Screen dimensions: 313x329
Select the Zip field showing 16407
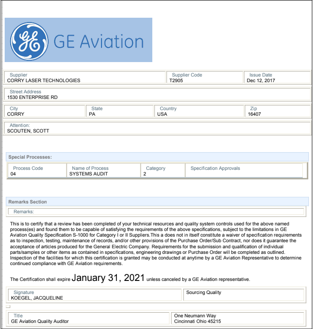point(277,112)
